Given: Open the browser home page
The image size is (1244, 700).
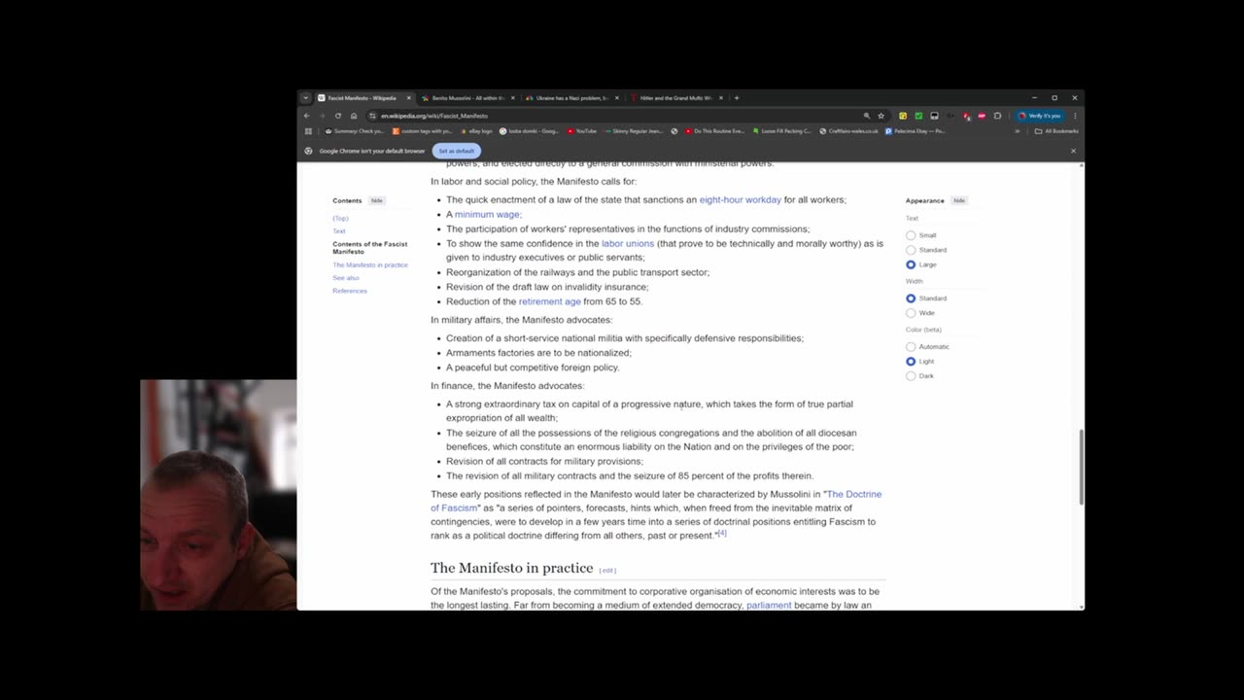Looking at the screenshot, I should pyautogui.click(x=354, y=116).
